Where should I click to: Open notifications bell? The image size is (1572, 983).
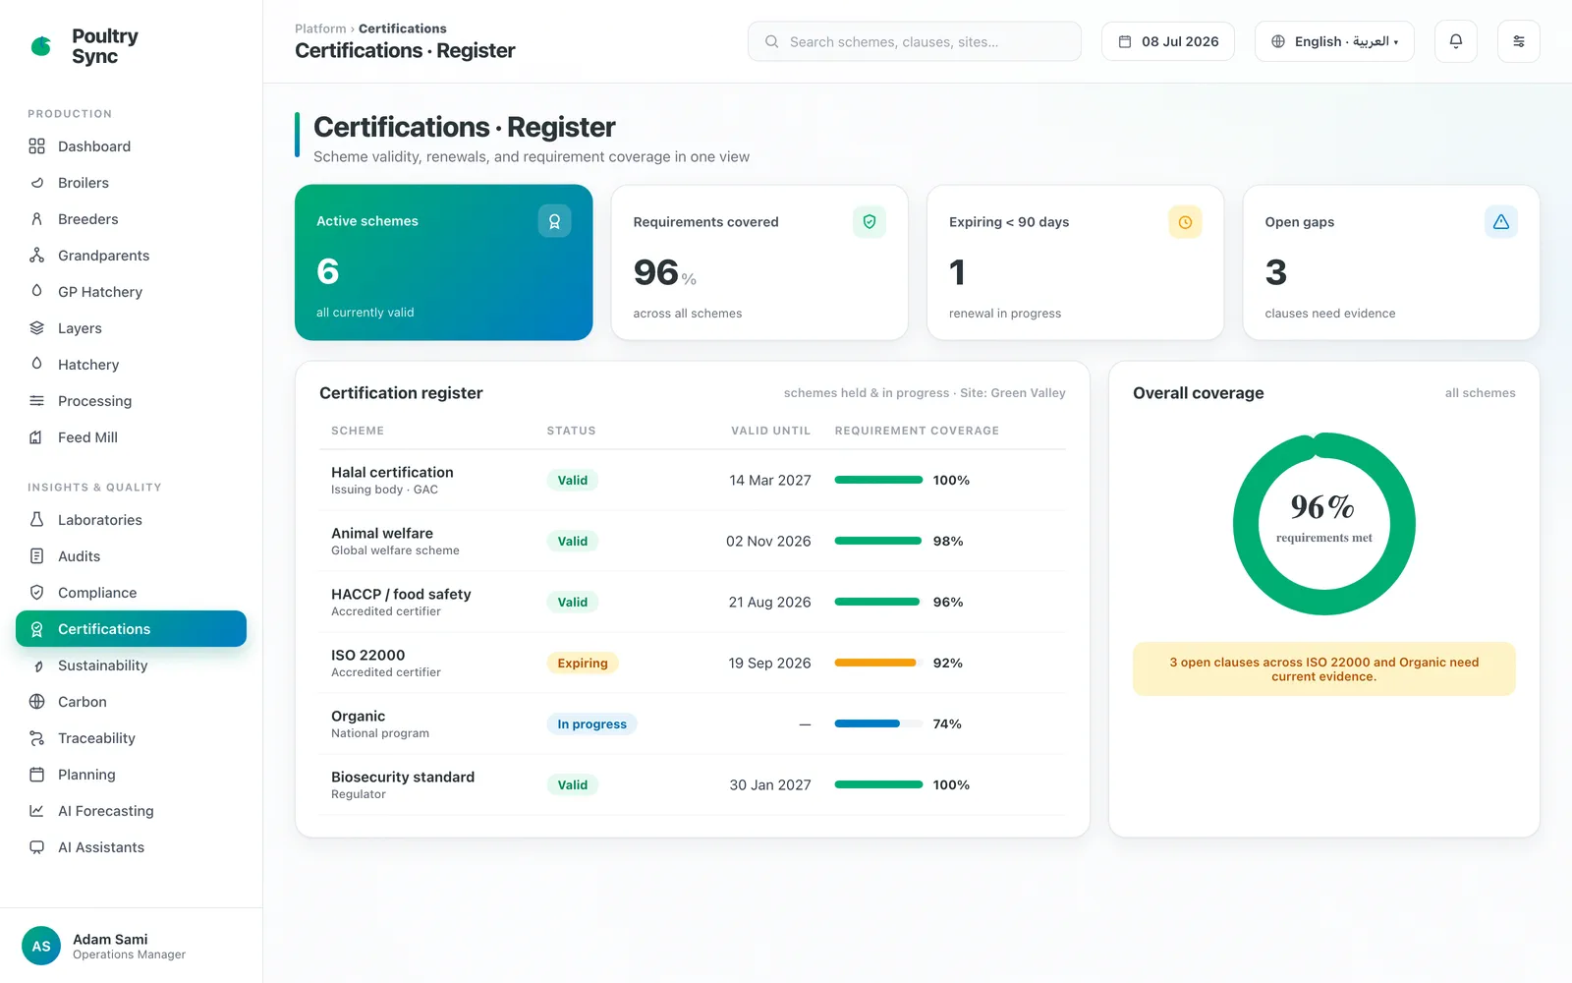[1456, 41]
